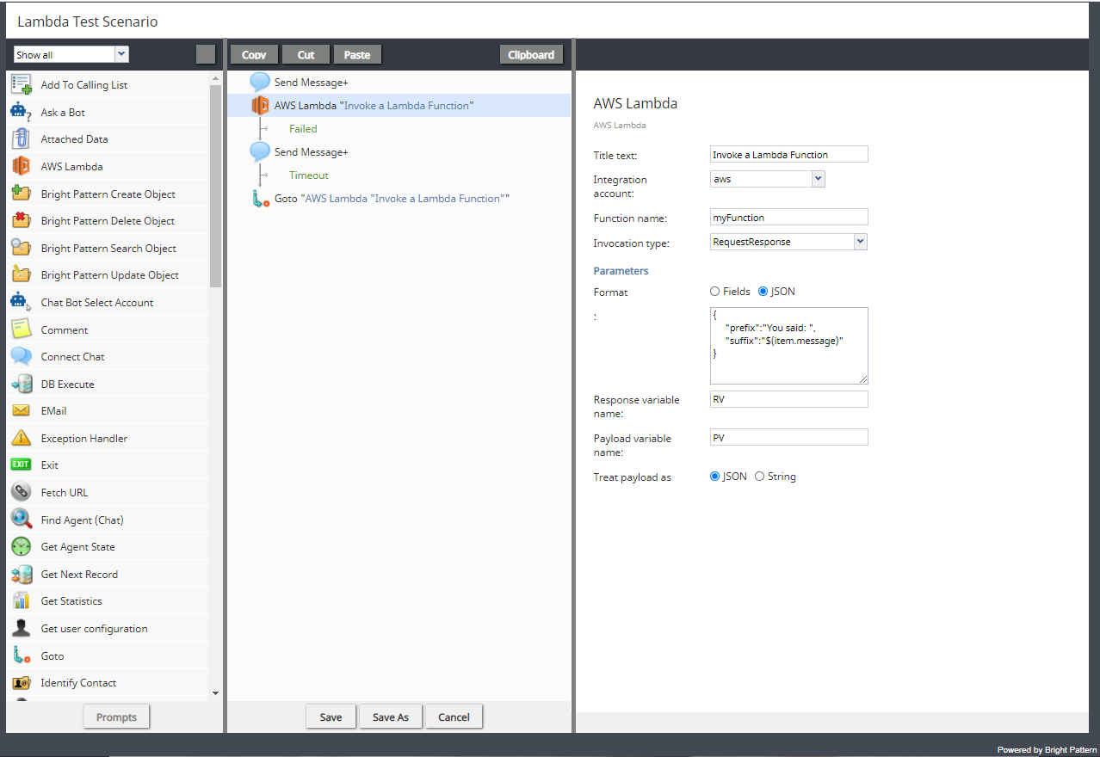Screen dimensions: 1100x757
Task: Treat payload as String radio button
Action: (x=759, y=477)
